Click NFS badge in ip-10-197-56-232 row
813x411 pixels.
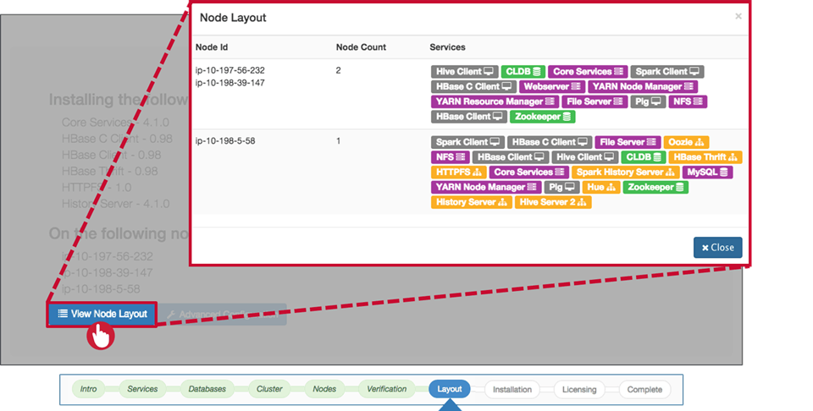click(x=688, y=101)
